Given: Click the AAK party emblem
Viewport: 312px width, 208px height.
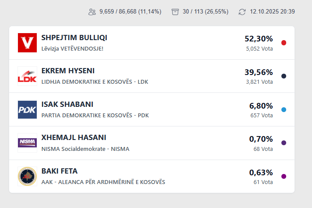Looking at the screenshot, I should pyautogui.click(x=27, y=176).
